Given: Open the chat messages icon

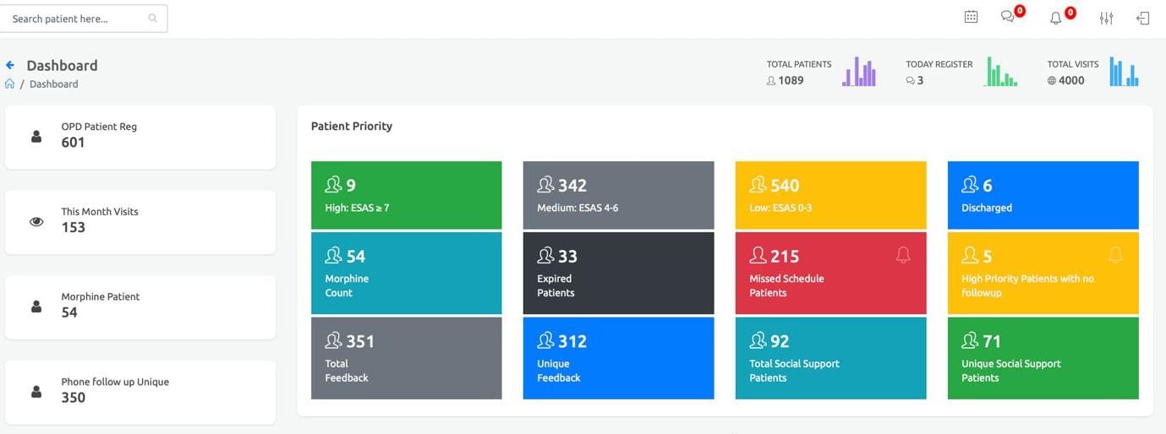Looking at the screenshot, I should (1007, 17).
